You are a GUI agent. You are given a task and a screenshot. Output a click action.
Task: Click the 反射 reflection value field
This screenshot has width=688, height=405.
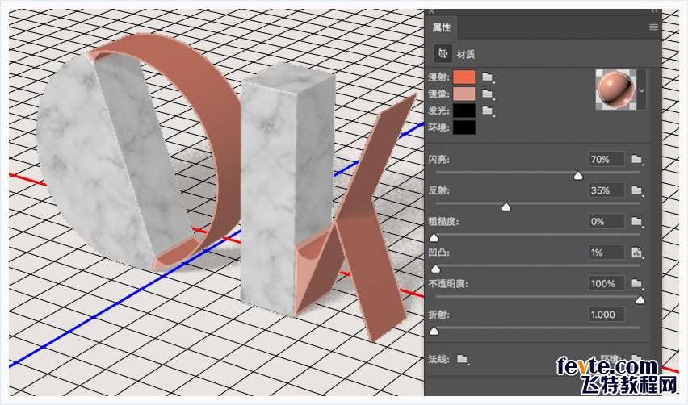606,190
